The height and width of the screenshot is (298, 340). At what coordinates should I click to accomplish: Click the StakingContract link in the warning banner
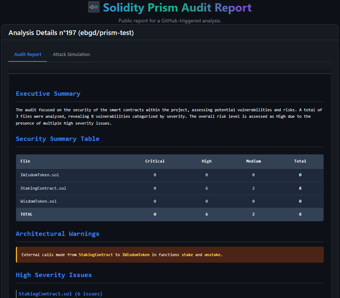pyautogui.click(x=96, y=255)
